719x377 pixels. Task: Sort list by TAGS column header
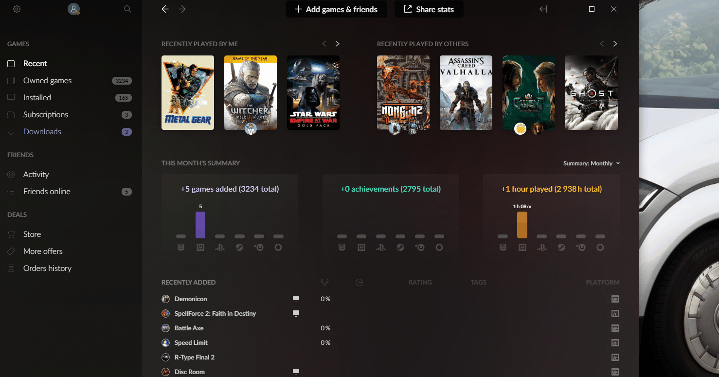[479, 282]
